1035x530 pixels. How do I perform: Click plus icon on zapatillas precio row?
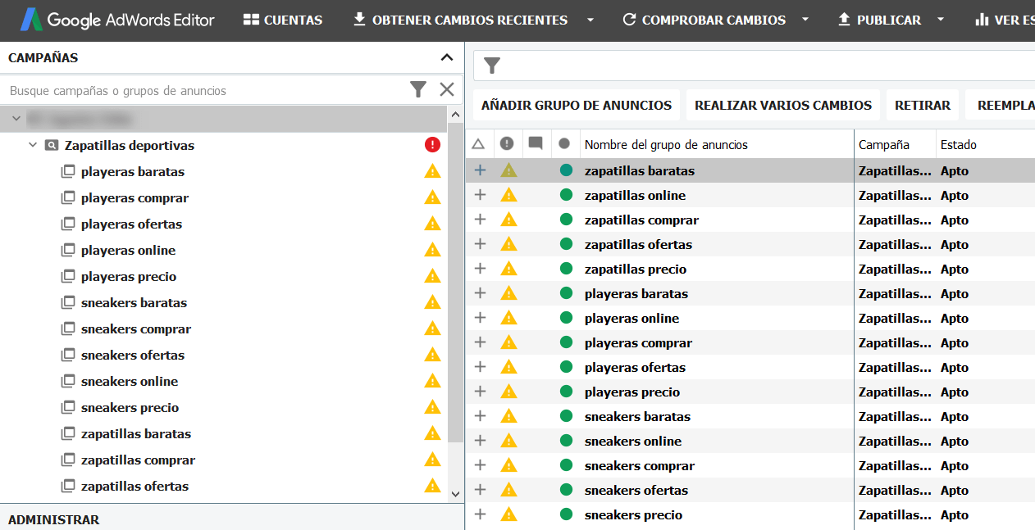pos(481,269)
